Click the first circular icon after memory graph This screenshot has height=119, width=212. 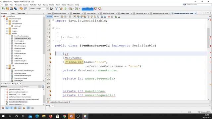pyautogui.click(x=96, y=9)
